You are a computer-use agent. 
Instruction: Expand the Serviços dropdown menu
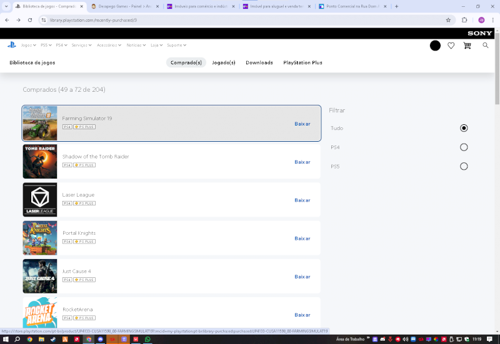point(81,45)
